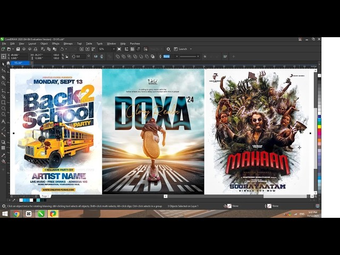
Task: Click the object width input field
Action: (43, 55)
